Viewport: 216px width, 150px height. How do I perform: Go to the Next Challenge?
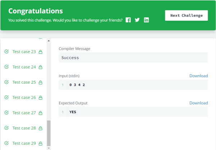point(186,16)
